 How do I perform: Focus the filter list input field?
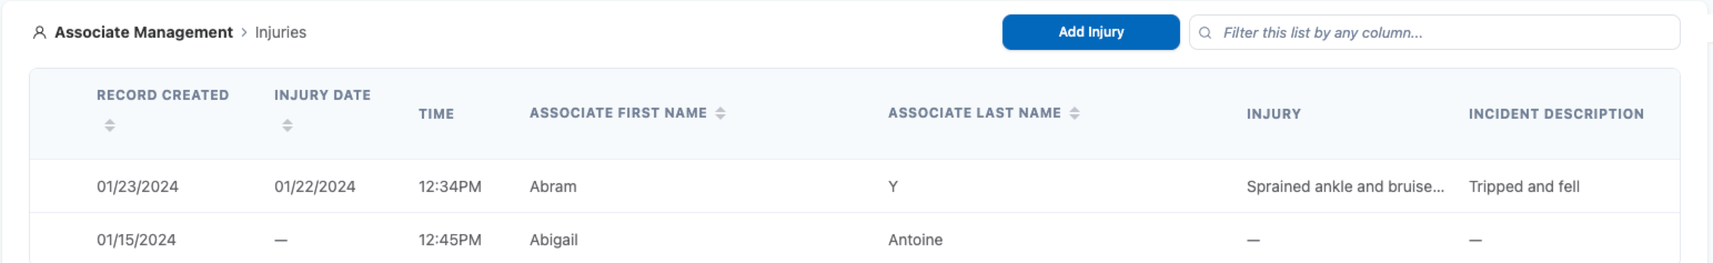(1443, 33)
